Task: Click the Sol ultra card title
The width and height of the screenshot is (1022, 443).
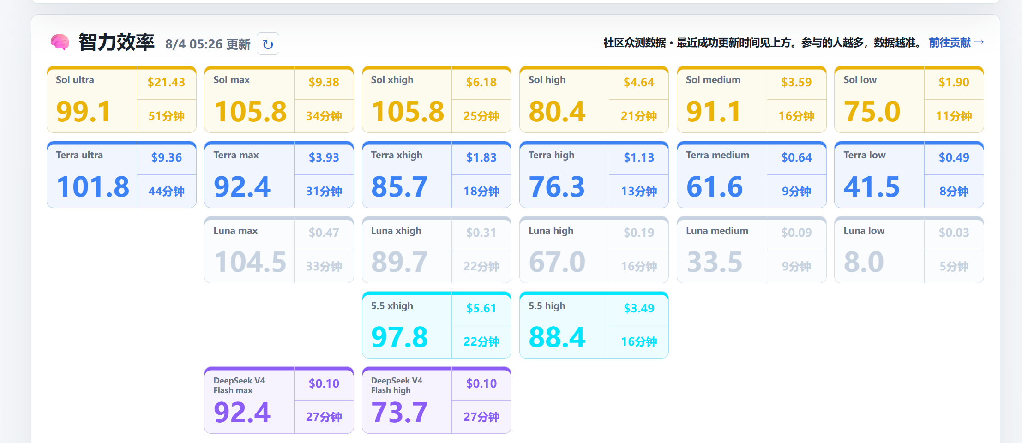Action: [75, 80]
